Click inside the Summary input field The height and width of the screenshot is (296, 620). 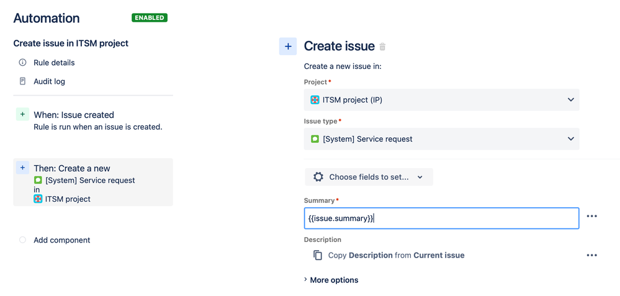coord(442,218)
